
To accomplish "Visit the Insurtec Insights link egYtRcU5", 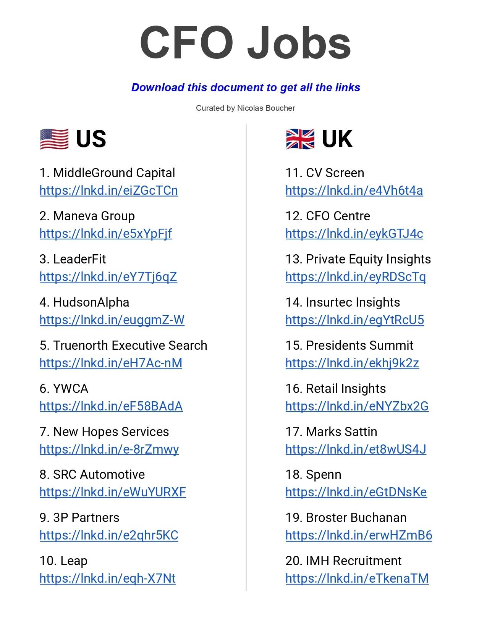I will 355,320.
